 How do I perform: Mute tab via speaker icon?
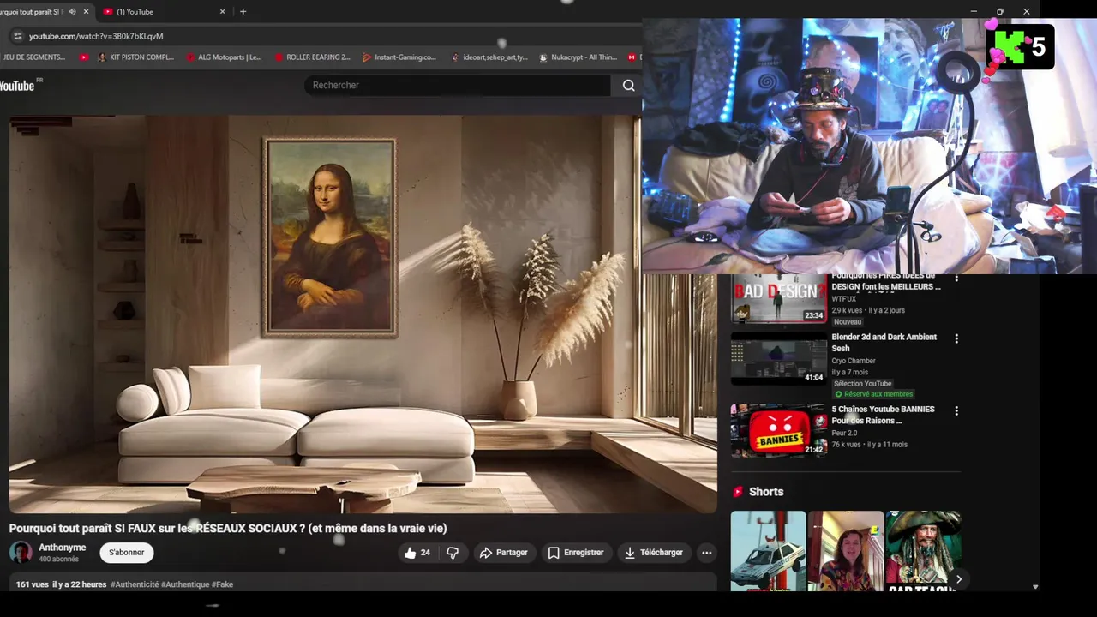point(72,12)
